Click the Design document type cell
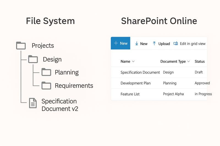This screenshot has width=220, height=146. click(x=168, y=72)
